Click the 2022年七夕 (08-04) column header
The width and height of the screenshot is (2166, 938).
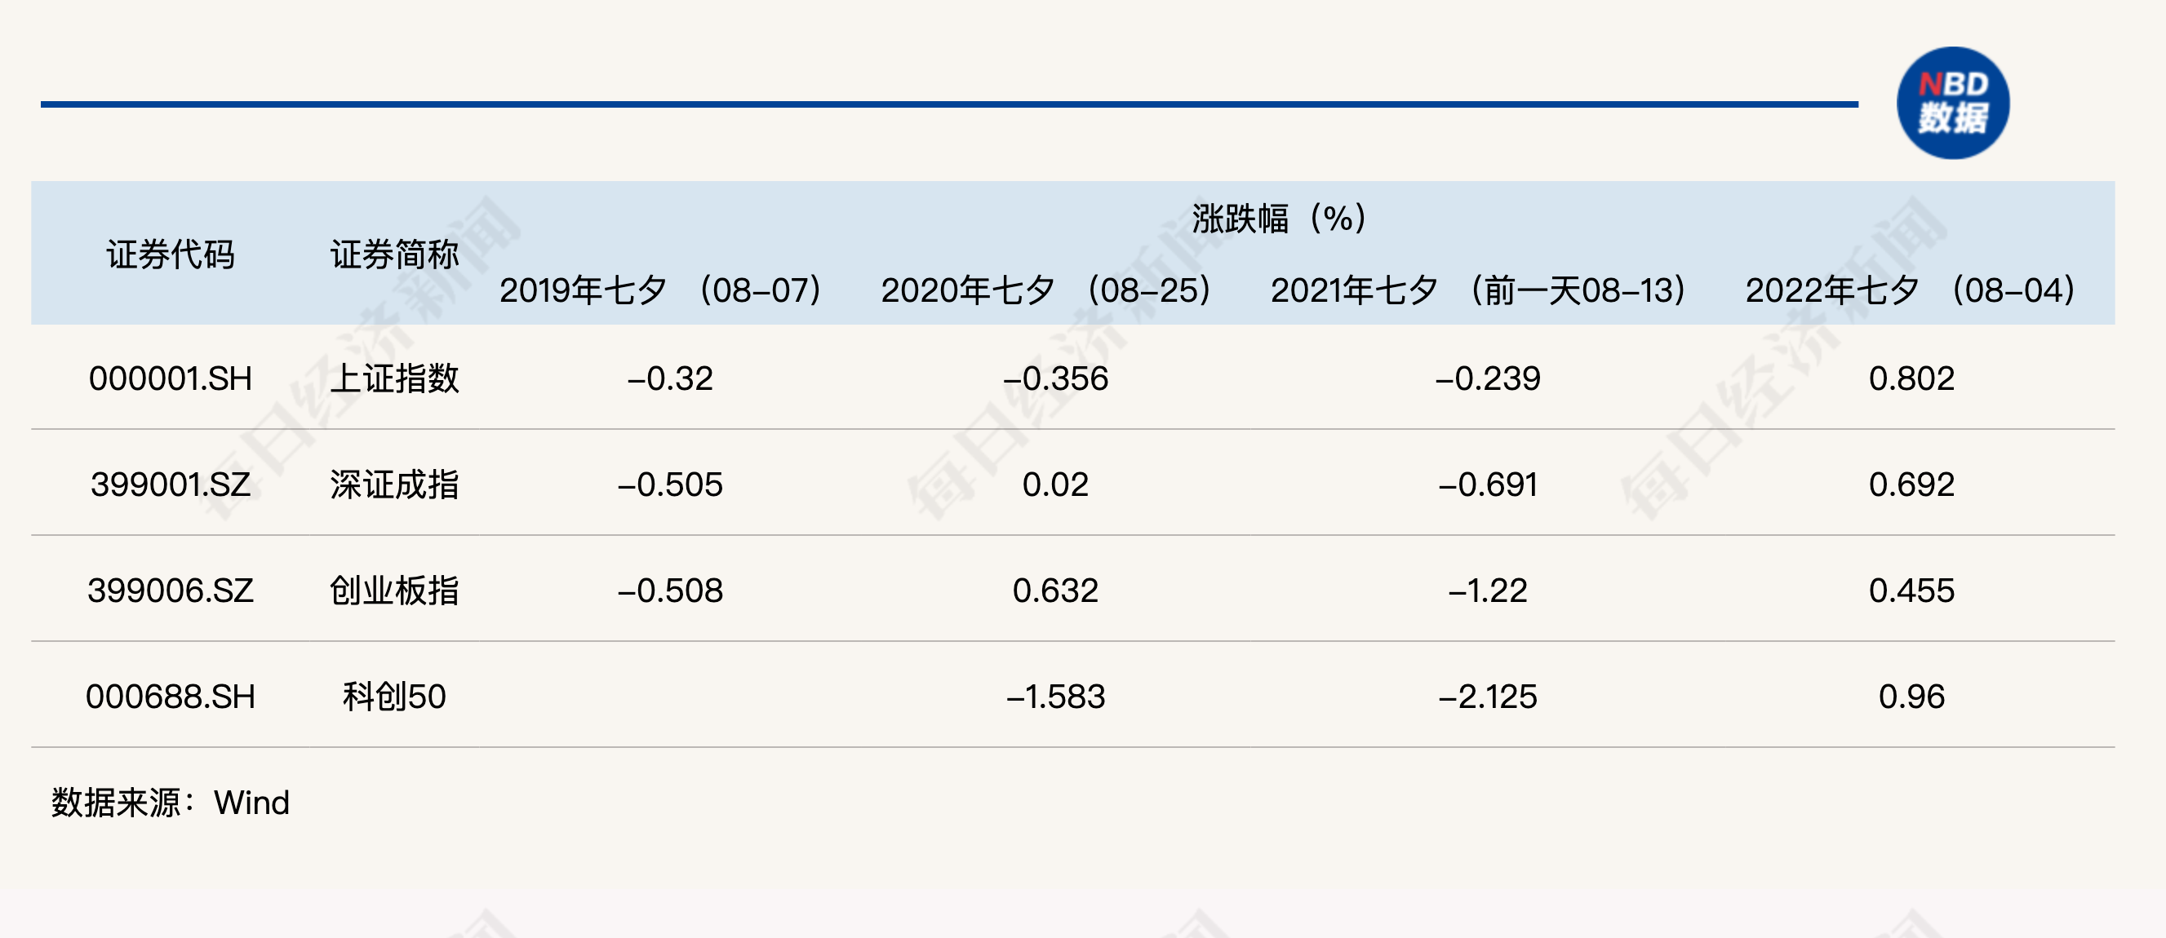click(x=1911, y=290)
